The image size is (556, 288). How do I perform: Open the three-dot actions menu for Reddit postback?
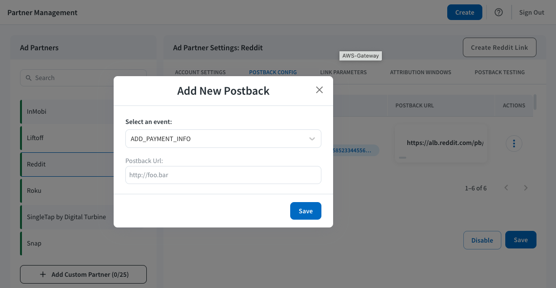514,144
